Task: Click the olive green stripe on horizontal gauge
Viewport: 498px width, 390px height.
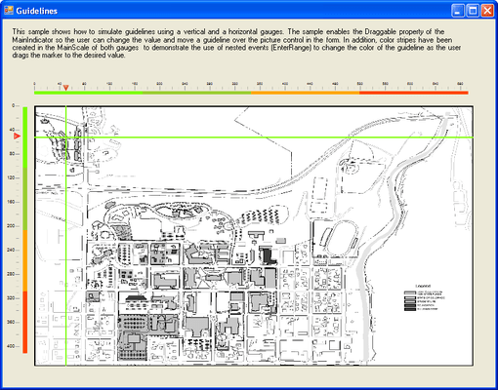Action: [x=197, y=93]
